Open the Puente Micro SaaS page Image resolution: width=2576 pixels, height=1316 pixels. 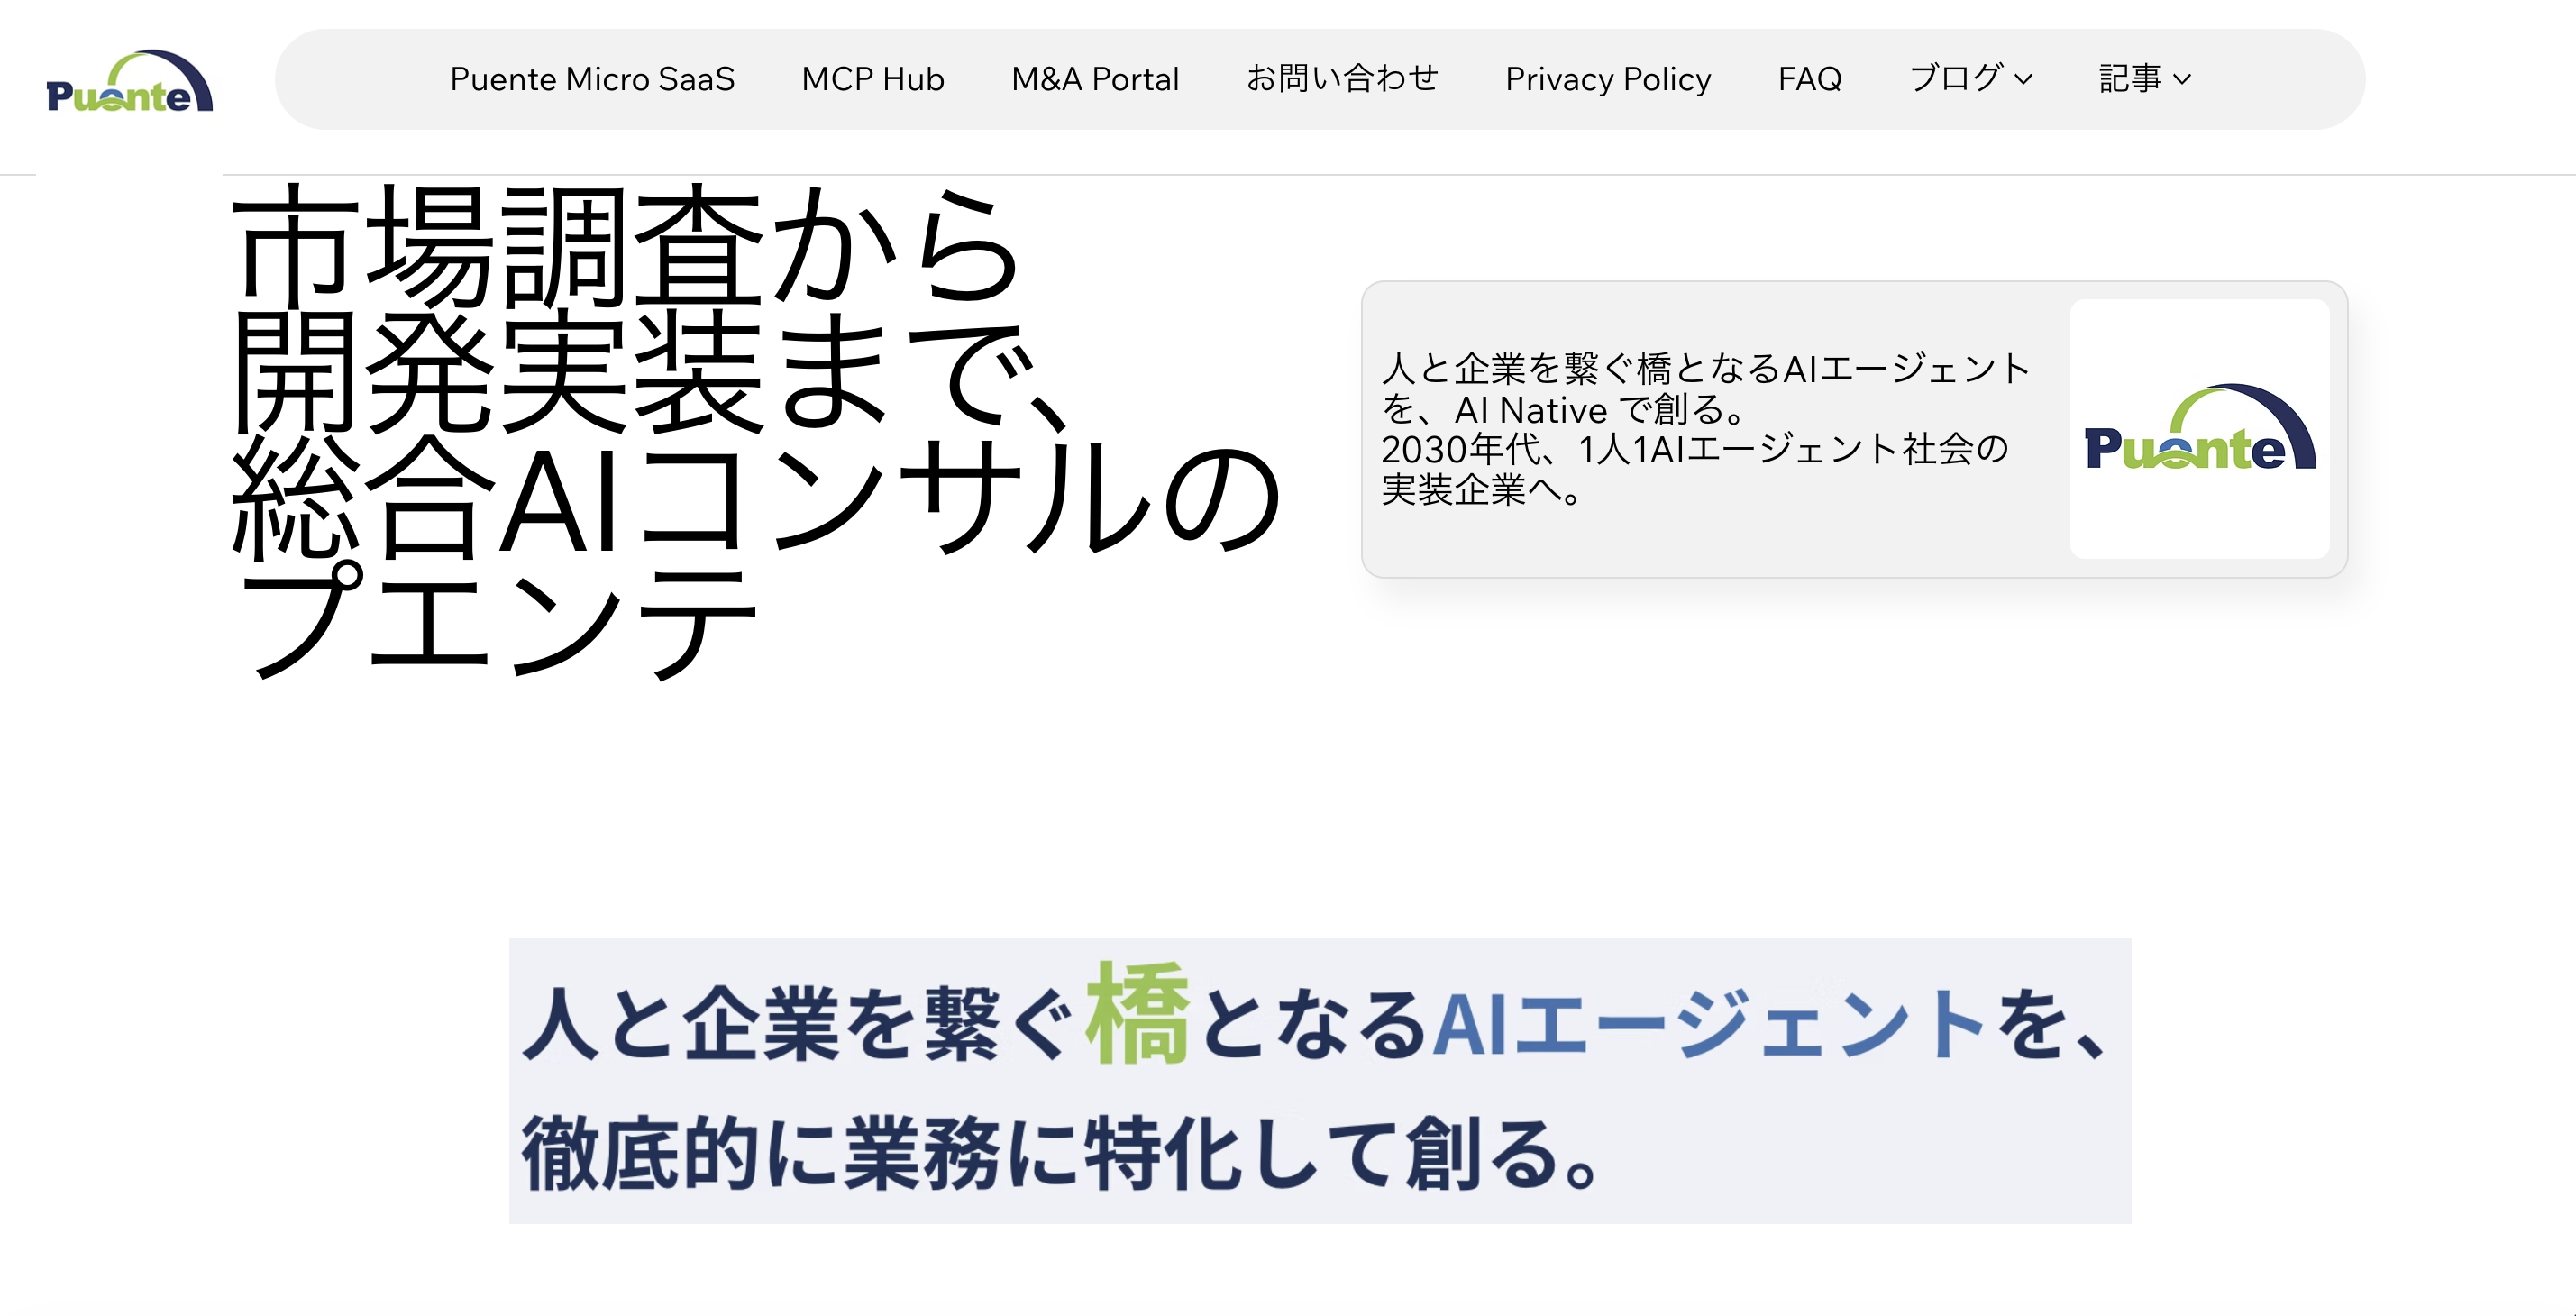pyautogui.click(x=592, y=79)
